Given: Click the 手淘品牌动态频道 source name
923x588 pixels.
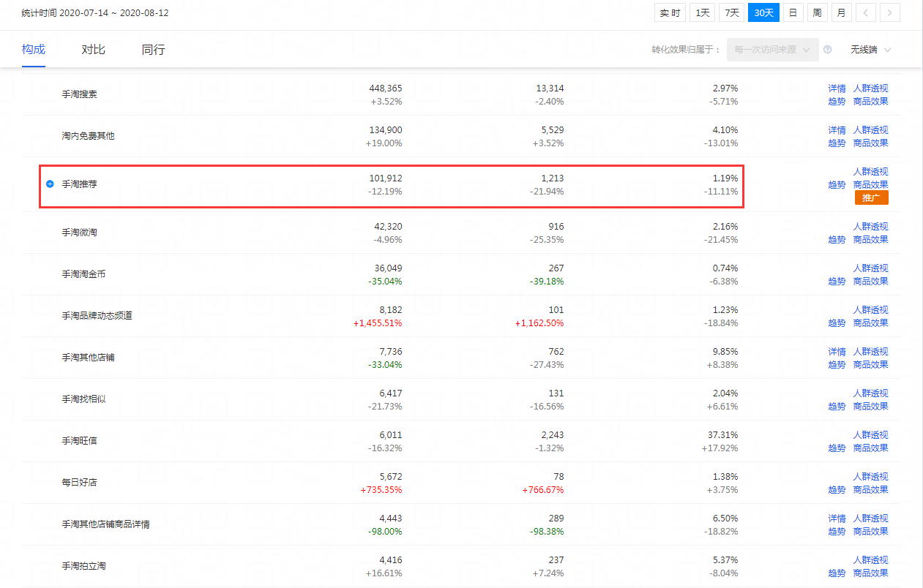Looking at the screenshot, I should (x=97, y=316).
